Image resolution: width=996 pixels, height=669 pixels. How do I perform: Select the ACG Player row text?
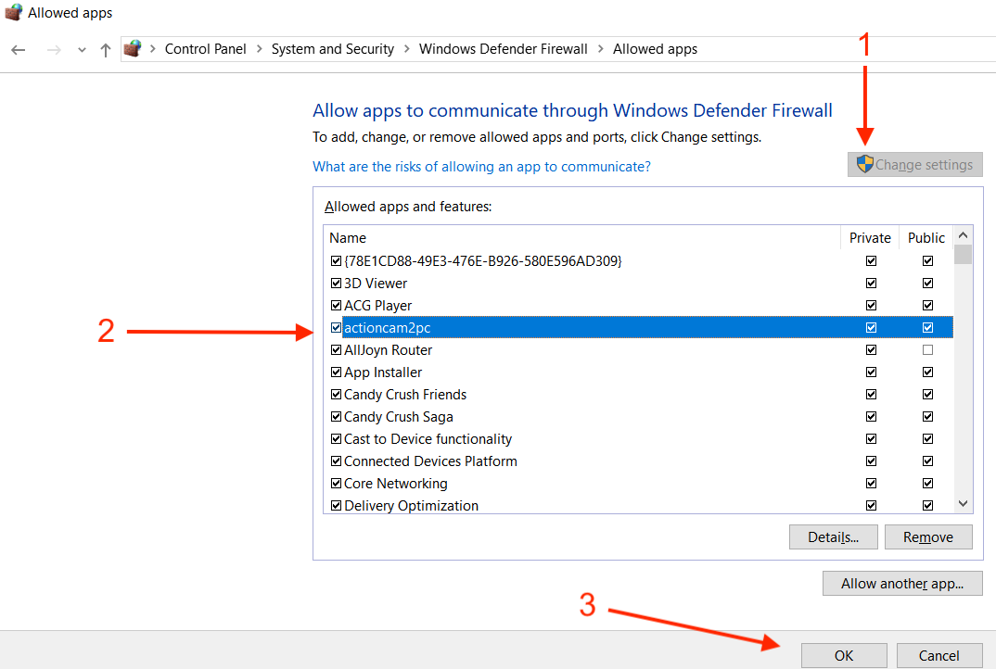pos(378,305)
